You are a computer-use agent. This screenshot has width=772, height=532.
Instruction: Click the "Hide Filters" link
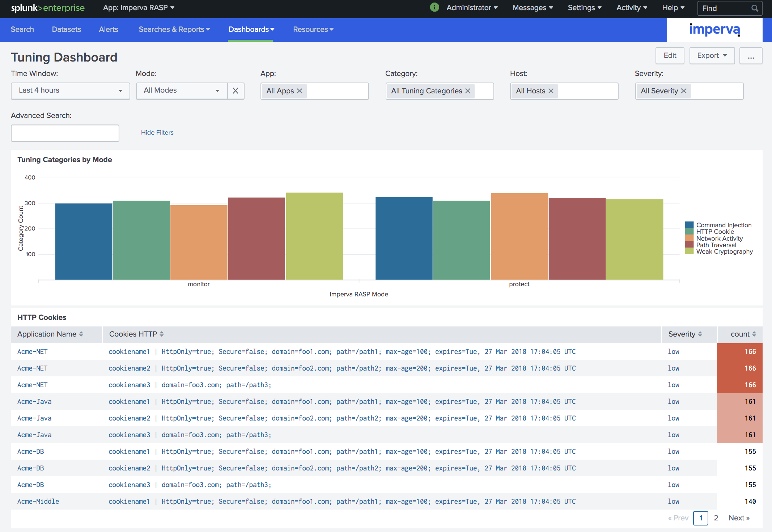157,132
